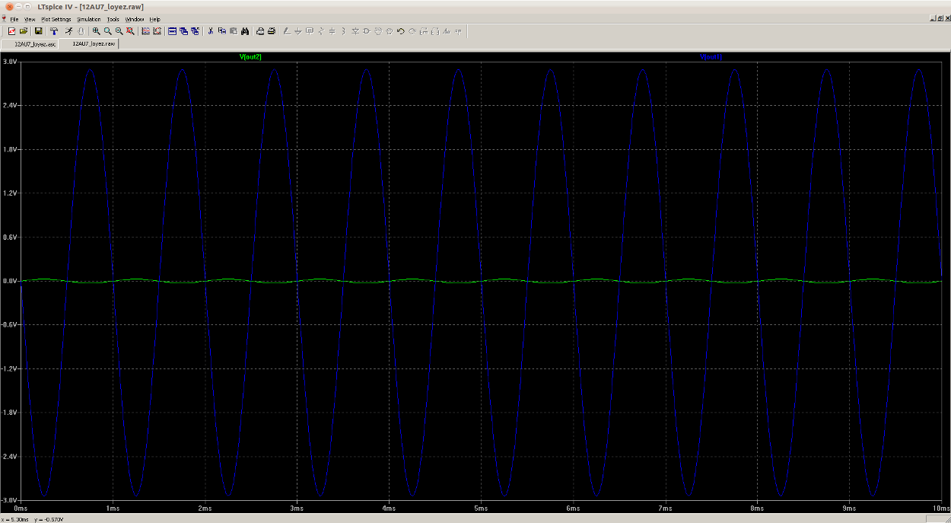Click the Undo arrow icon
951x523 pixels.
click(x=401, y=31)
